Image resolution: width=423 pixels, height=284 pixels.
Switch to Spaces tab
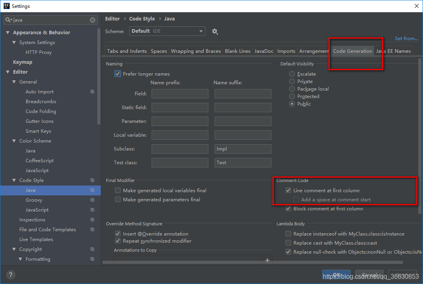coord(159,51)
